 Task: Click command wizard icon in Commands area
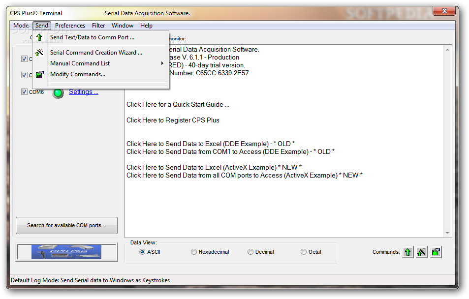(x=422, y=252)
